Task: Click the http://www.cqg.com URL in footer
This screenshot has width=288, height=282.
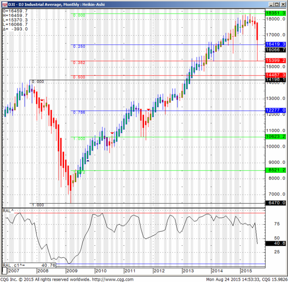Action: 113,279
